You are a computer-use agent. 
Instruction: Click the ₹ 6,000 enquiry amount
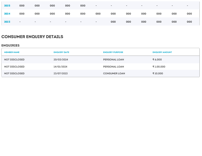(157, 59)
